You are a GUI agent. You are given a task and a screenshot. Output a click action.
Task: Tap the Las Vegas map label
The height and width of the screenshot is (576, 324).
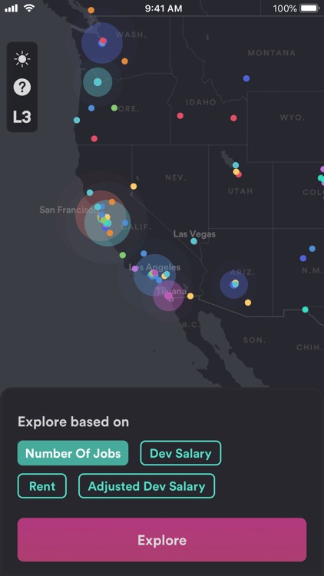pos(194,234)
